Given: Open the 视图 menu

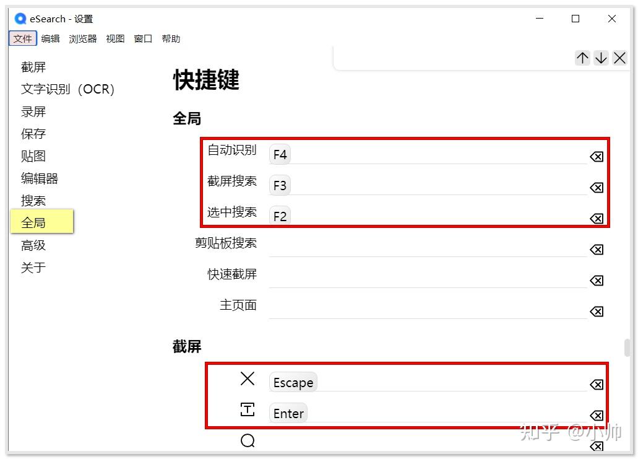Looking at the screenshot, I should 115,38.
